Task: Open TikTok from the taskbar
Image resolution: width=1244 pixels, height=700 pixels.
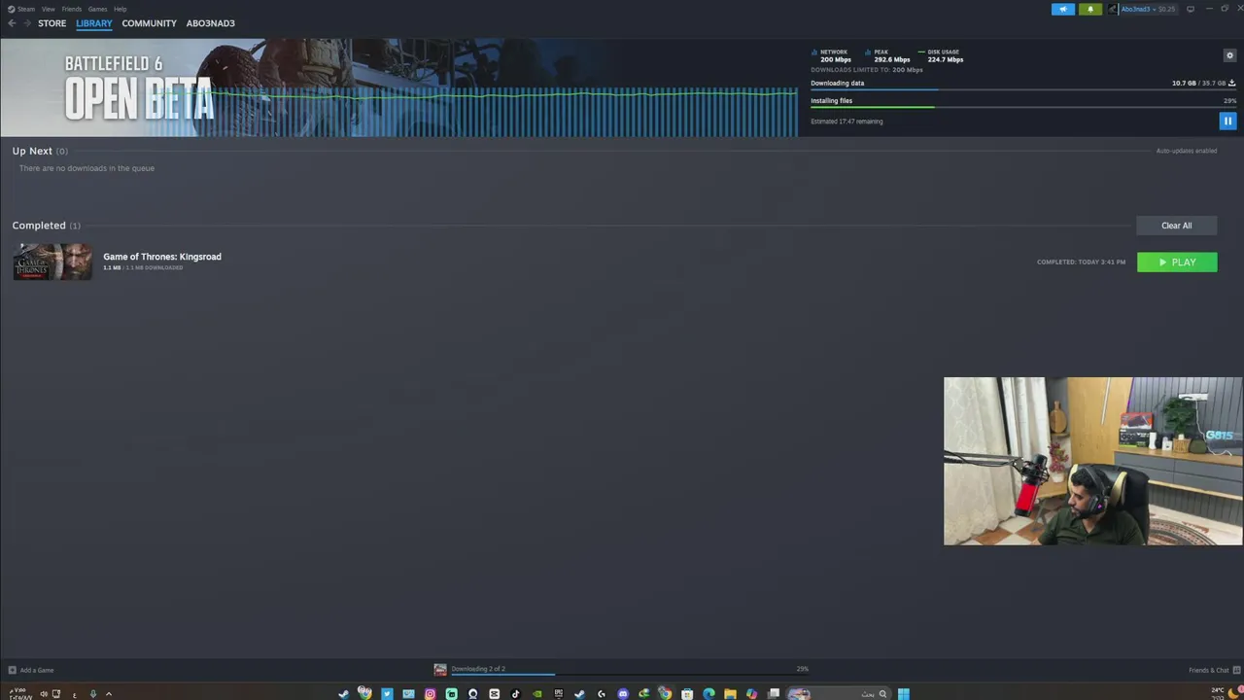Action: click(x=515, y=693)
